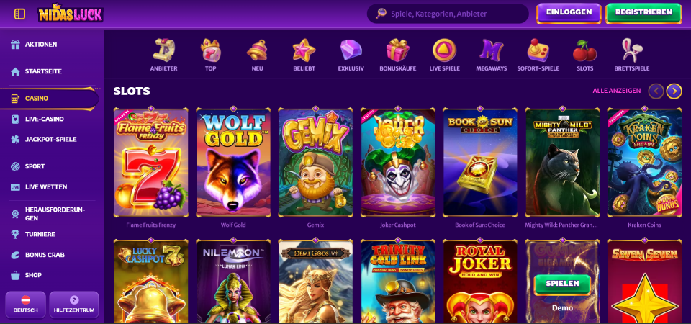
Task: Select the Brettspiele rabbit icon
Action: click(x=631, y=50)
